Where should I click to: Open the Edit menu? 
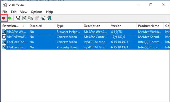pos(14,12)
